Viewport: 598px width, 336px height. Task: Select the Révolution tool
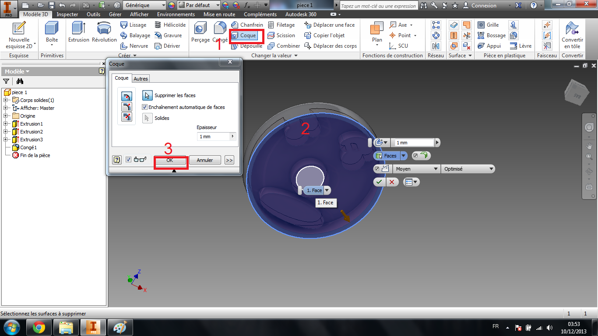[104, 32]
